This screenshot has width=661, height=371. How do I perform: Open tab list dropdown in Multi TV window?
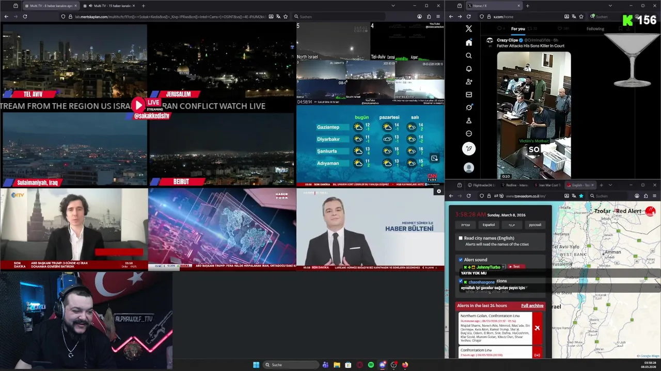(393, 6)
